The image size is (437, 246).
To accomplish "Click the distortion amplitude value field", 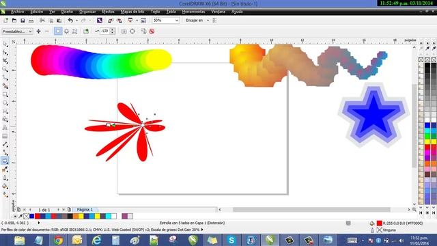I will pyautogui.click(x=104, y=31).
